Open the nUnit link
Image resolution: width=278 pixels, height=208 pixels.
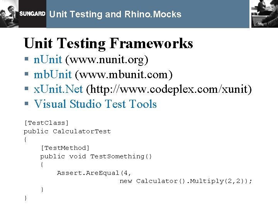pyautogui.click(x=48, y=59)
